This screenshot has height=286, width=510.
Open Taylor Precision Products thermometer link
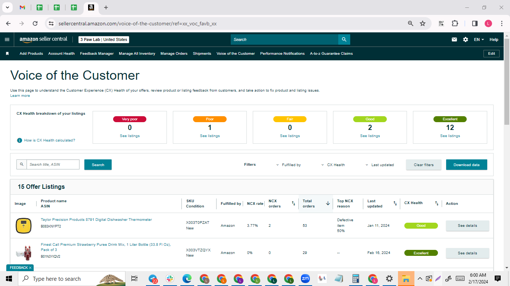tap(96, 220)
